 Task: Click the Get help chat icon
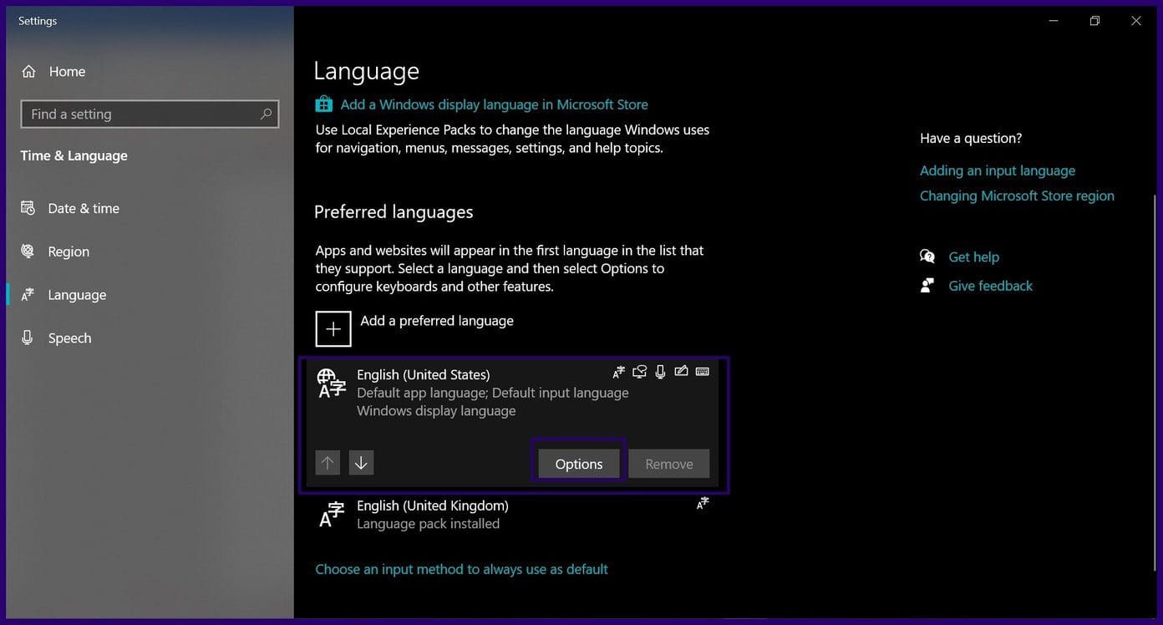[927, 257]
